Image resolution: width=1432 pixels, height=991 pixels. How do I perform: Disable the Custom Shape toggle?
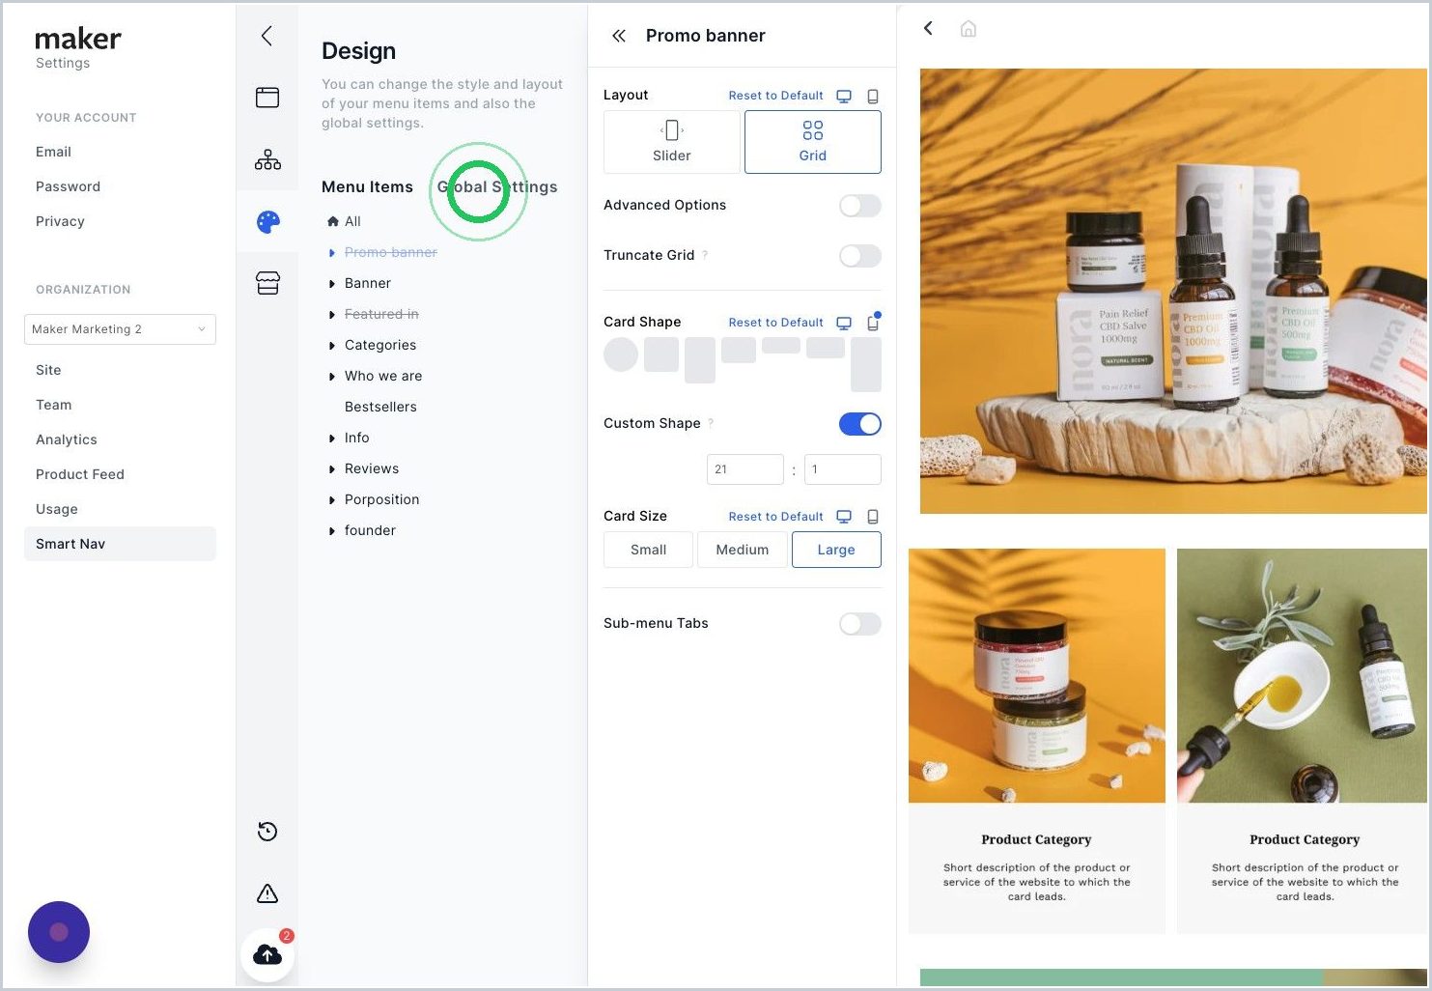tap(859, 424)
